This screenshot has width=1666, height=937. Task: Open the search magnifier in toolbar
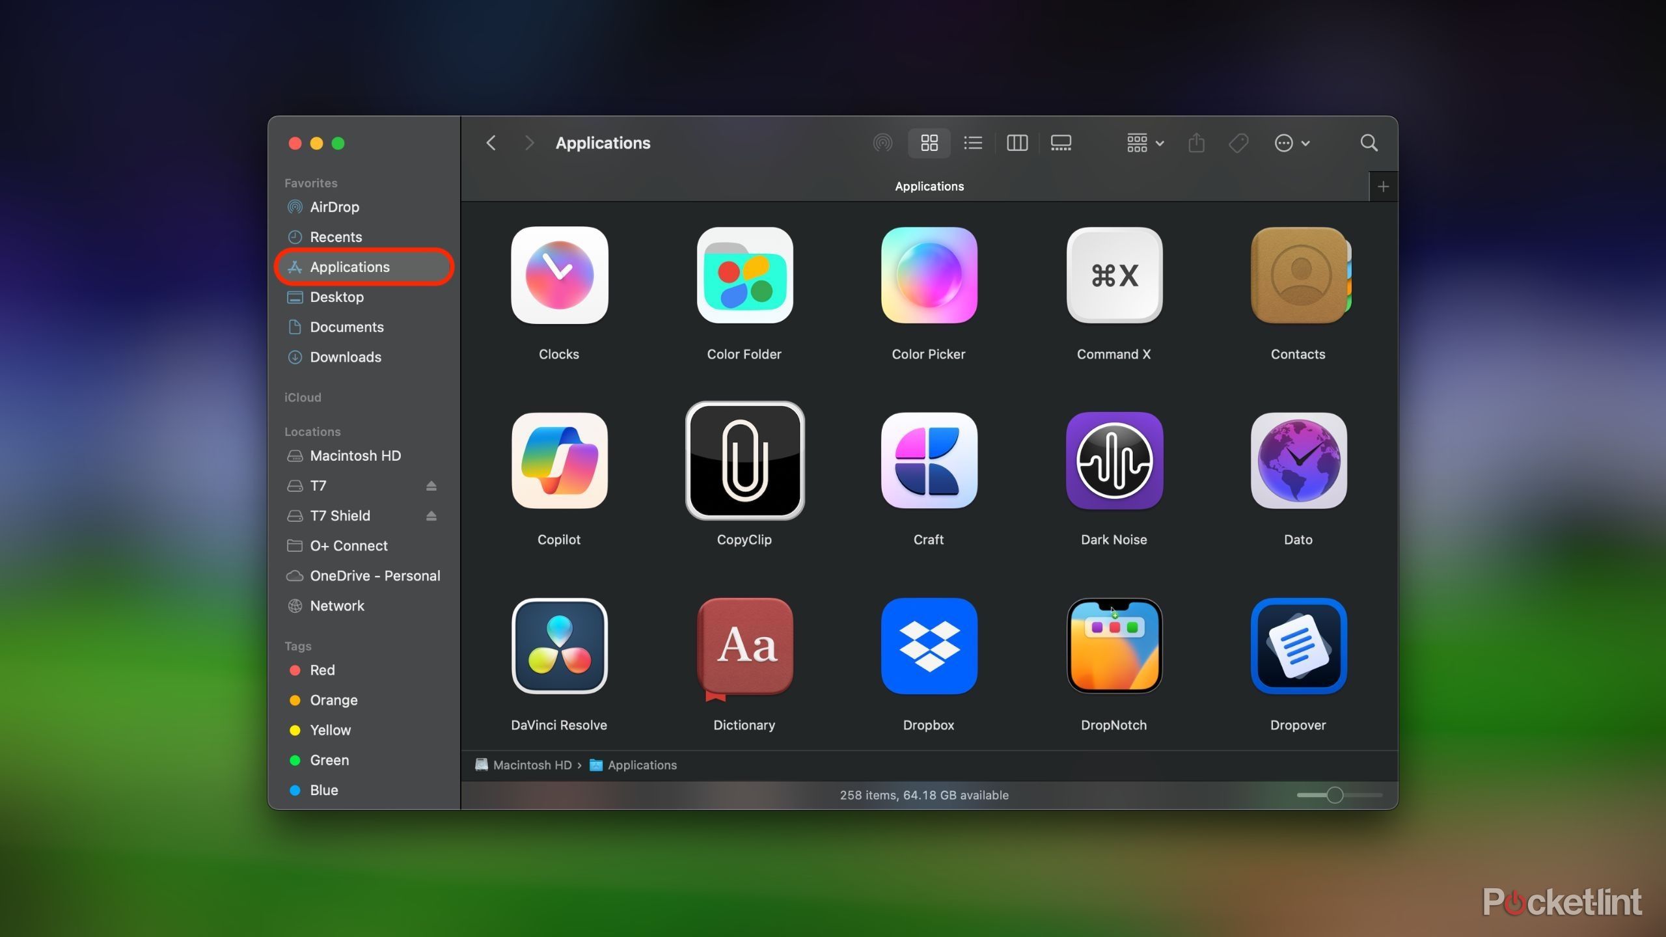coord(1369,143)
